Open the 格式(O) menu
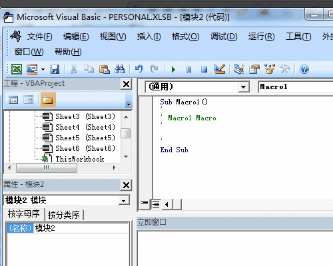 (x=185, y=37)
